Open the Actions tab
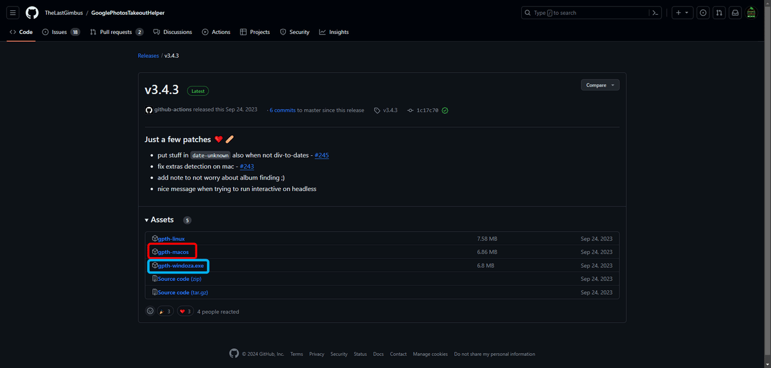Screen dimensions: 771x368 click(x=216, y=32)
